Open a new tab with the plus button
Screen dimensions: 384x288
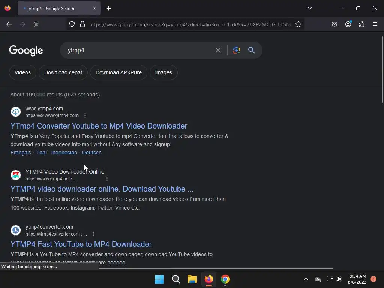click(108, 9)
